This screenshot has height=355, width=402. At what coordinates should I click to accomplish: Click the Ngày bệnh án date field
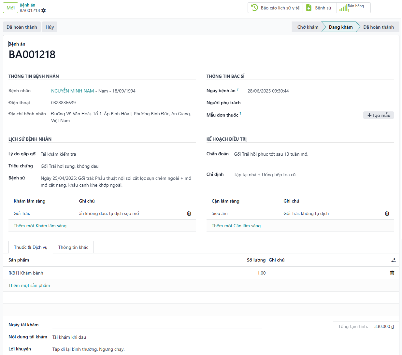point(321,91)
